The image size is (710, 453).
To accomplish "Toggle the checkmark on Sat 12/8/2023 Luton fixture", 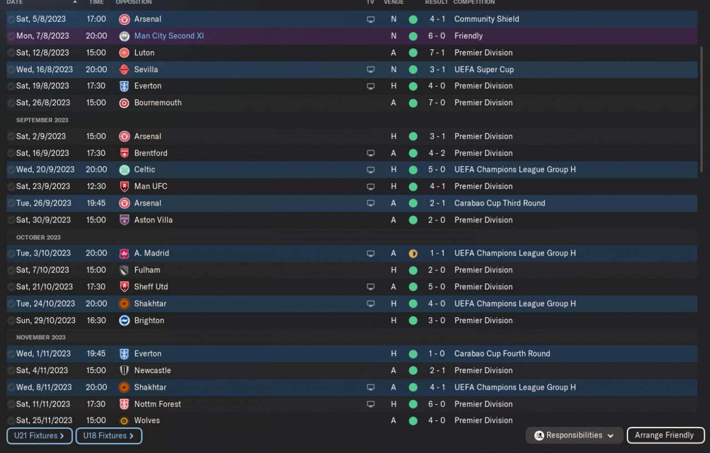I will pyautogui.click(x=11, y=53).
